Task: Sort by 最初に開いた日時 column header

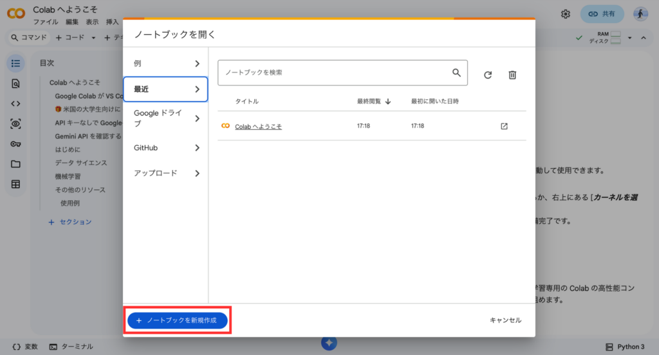Action: [434, 101]
